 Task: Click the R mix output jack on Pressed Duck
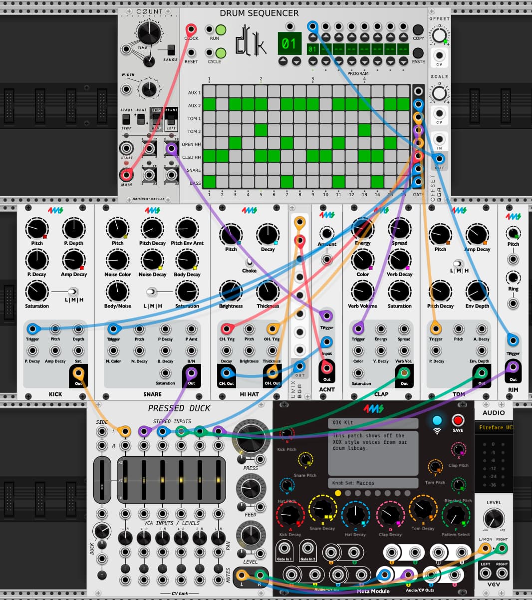[260, 575]
